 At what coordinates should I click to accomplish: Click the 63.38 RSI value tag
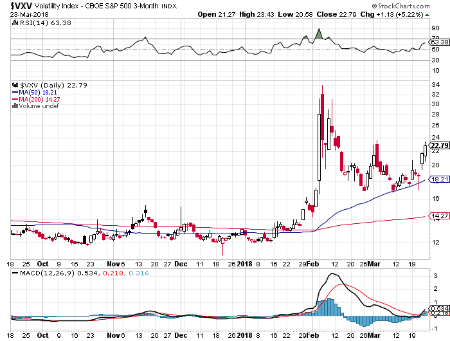click(x=440, y=42)
